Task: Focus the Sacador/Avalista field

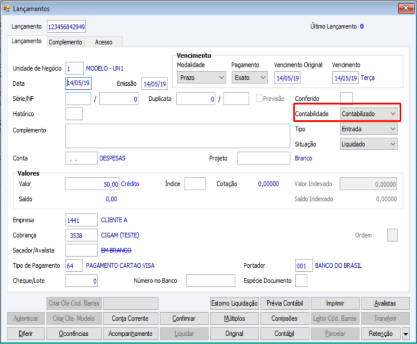Action: coord(82,250)
